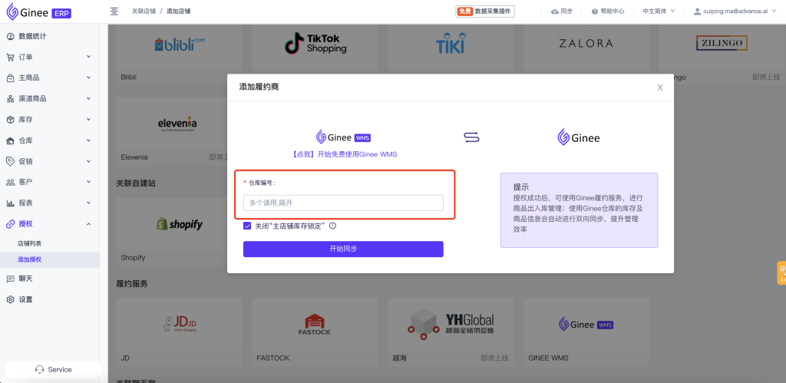786x383 pixels.
Task: Click info icon beside 主店铺库存锁定
Action: 332,226
